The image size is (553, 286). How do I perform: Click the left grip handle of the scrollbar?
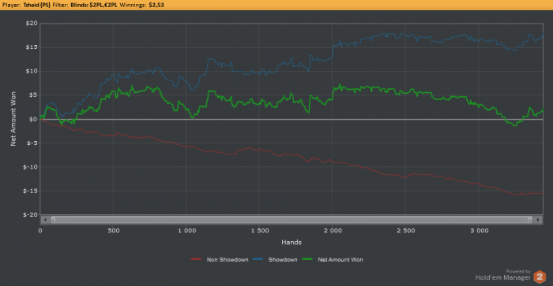pos(53,220)
